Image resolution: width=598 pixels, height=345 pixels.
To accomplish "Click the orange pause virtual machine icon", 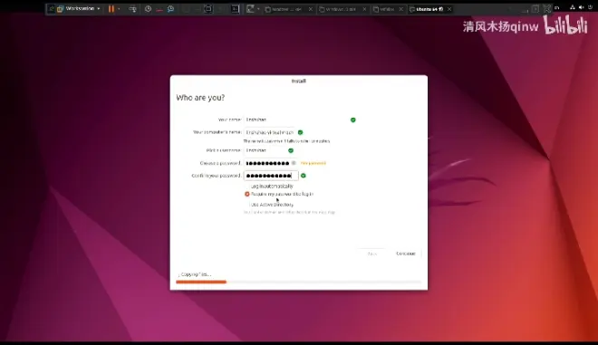I will (x=111, y=9).
